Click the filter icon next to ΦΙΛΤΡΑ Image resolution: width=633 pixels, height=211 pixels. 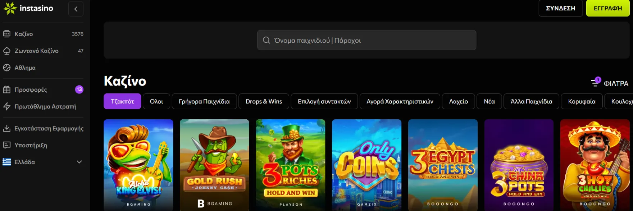click(x=596, y=82)
